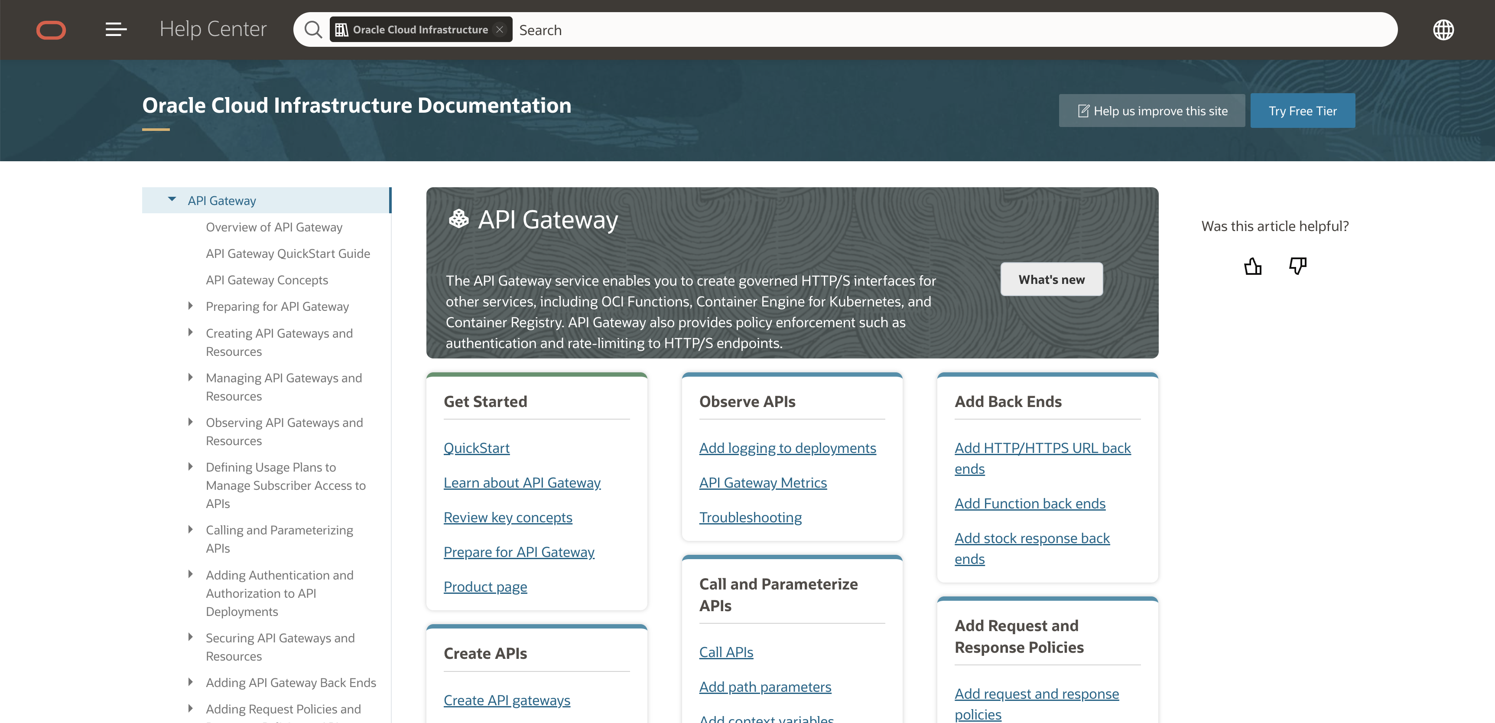Click the thumbs up icon
The image size is (1495, 723).
tap(1252, 267)
